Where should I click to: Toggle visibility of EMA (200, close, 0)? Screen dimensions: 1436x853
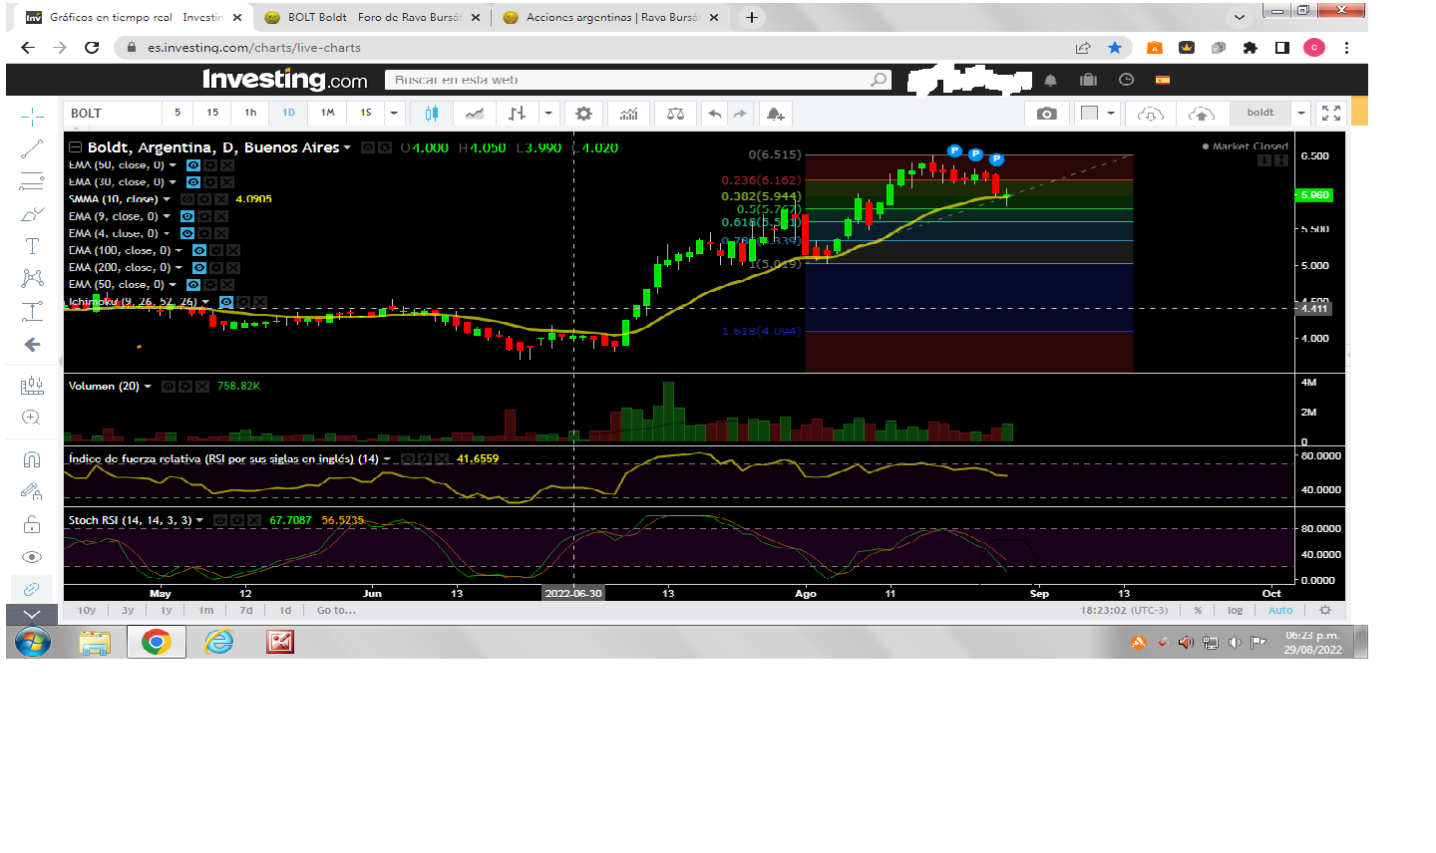pyautogui.click(x=199, y=267)
